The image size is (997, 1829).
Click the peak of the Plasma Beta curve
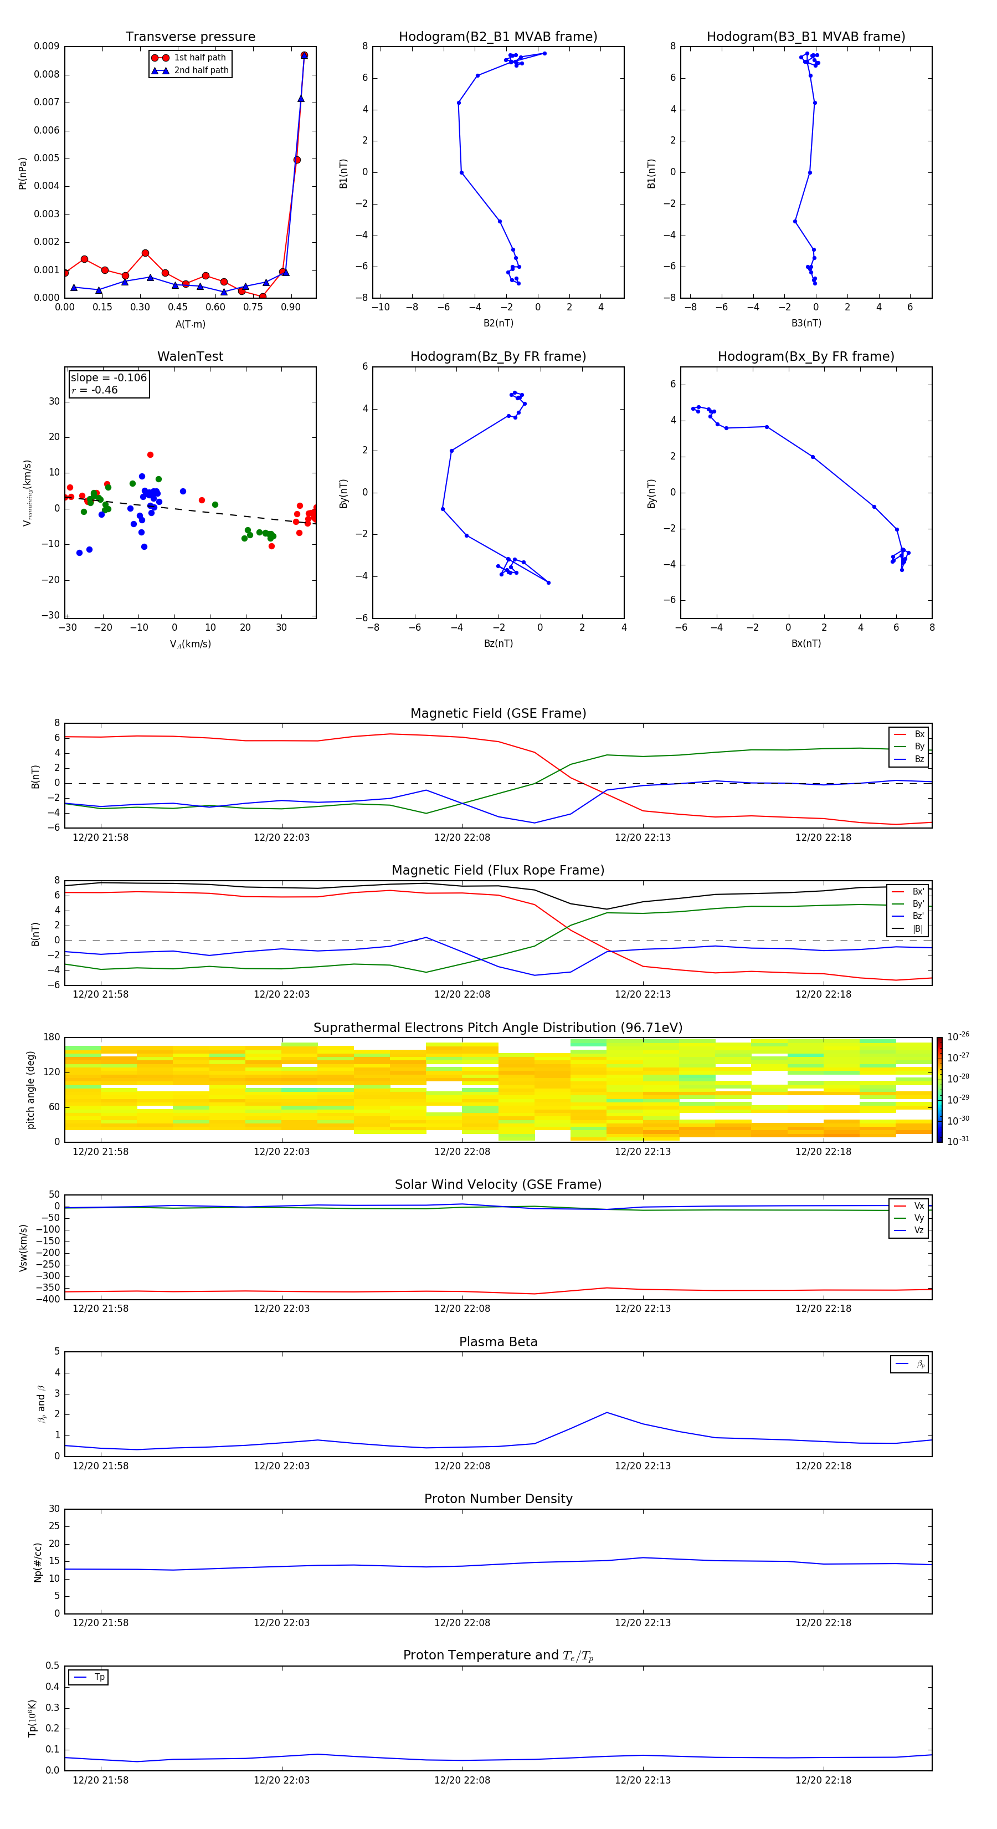click(x=607, y=1413)
